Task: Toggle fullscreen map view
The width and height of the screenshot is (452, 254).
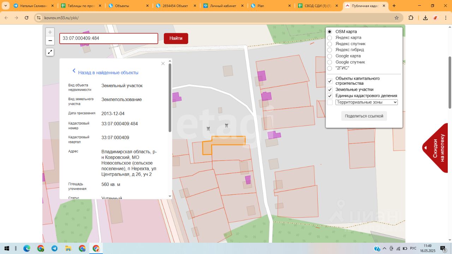Action: 50,52
